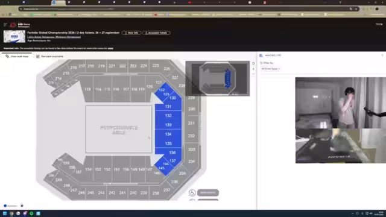Screen dimensions: 386x217
Task: Expand the All Ticket Types dropdown
Action: pos(271,69)
